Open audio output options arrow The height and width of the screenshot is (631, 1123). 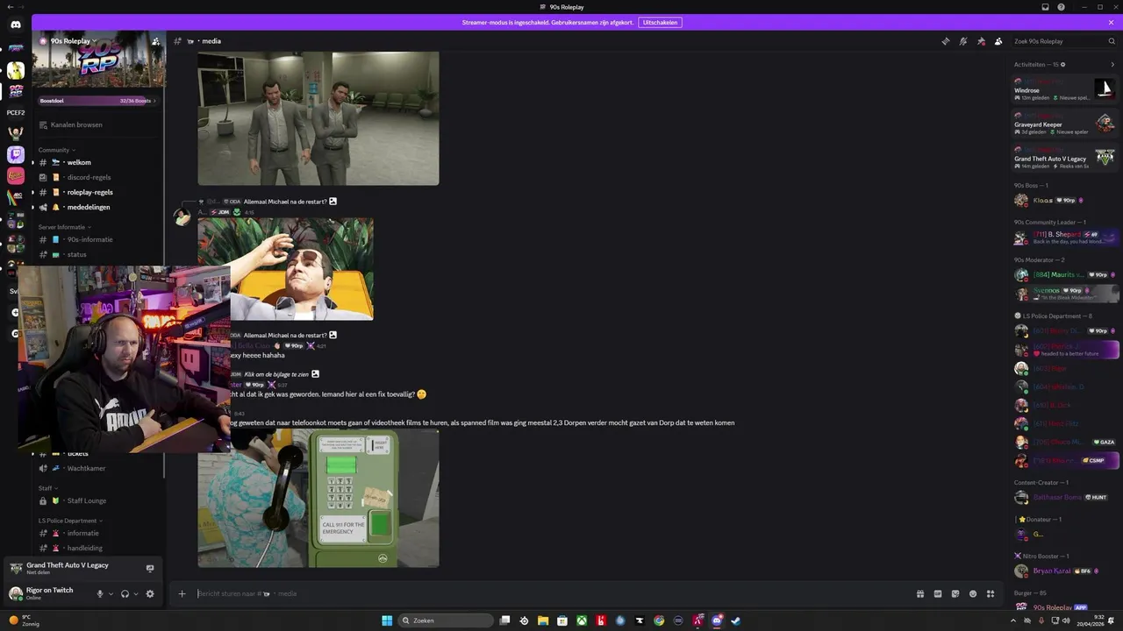[135, 593]
